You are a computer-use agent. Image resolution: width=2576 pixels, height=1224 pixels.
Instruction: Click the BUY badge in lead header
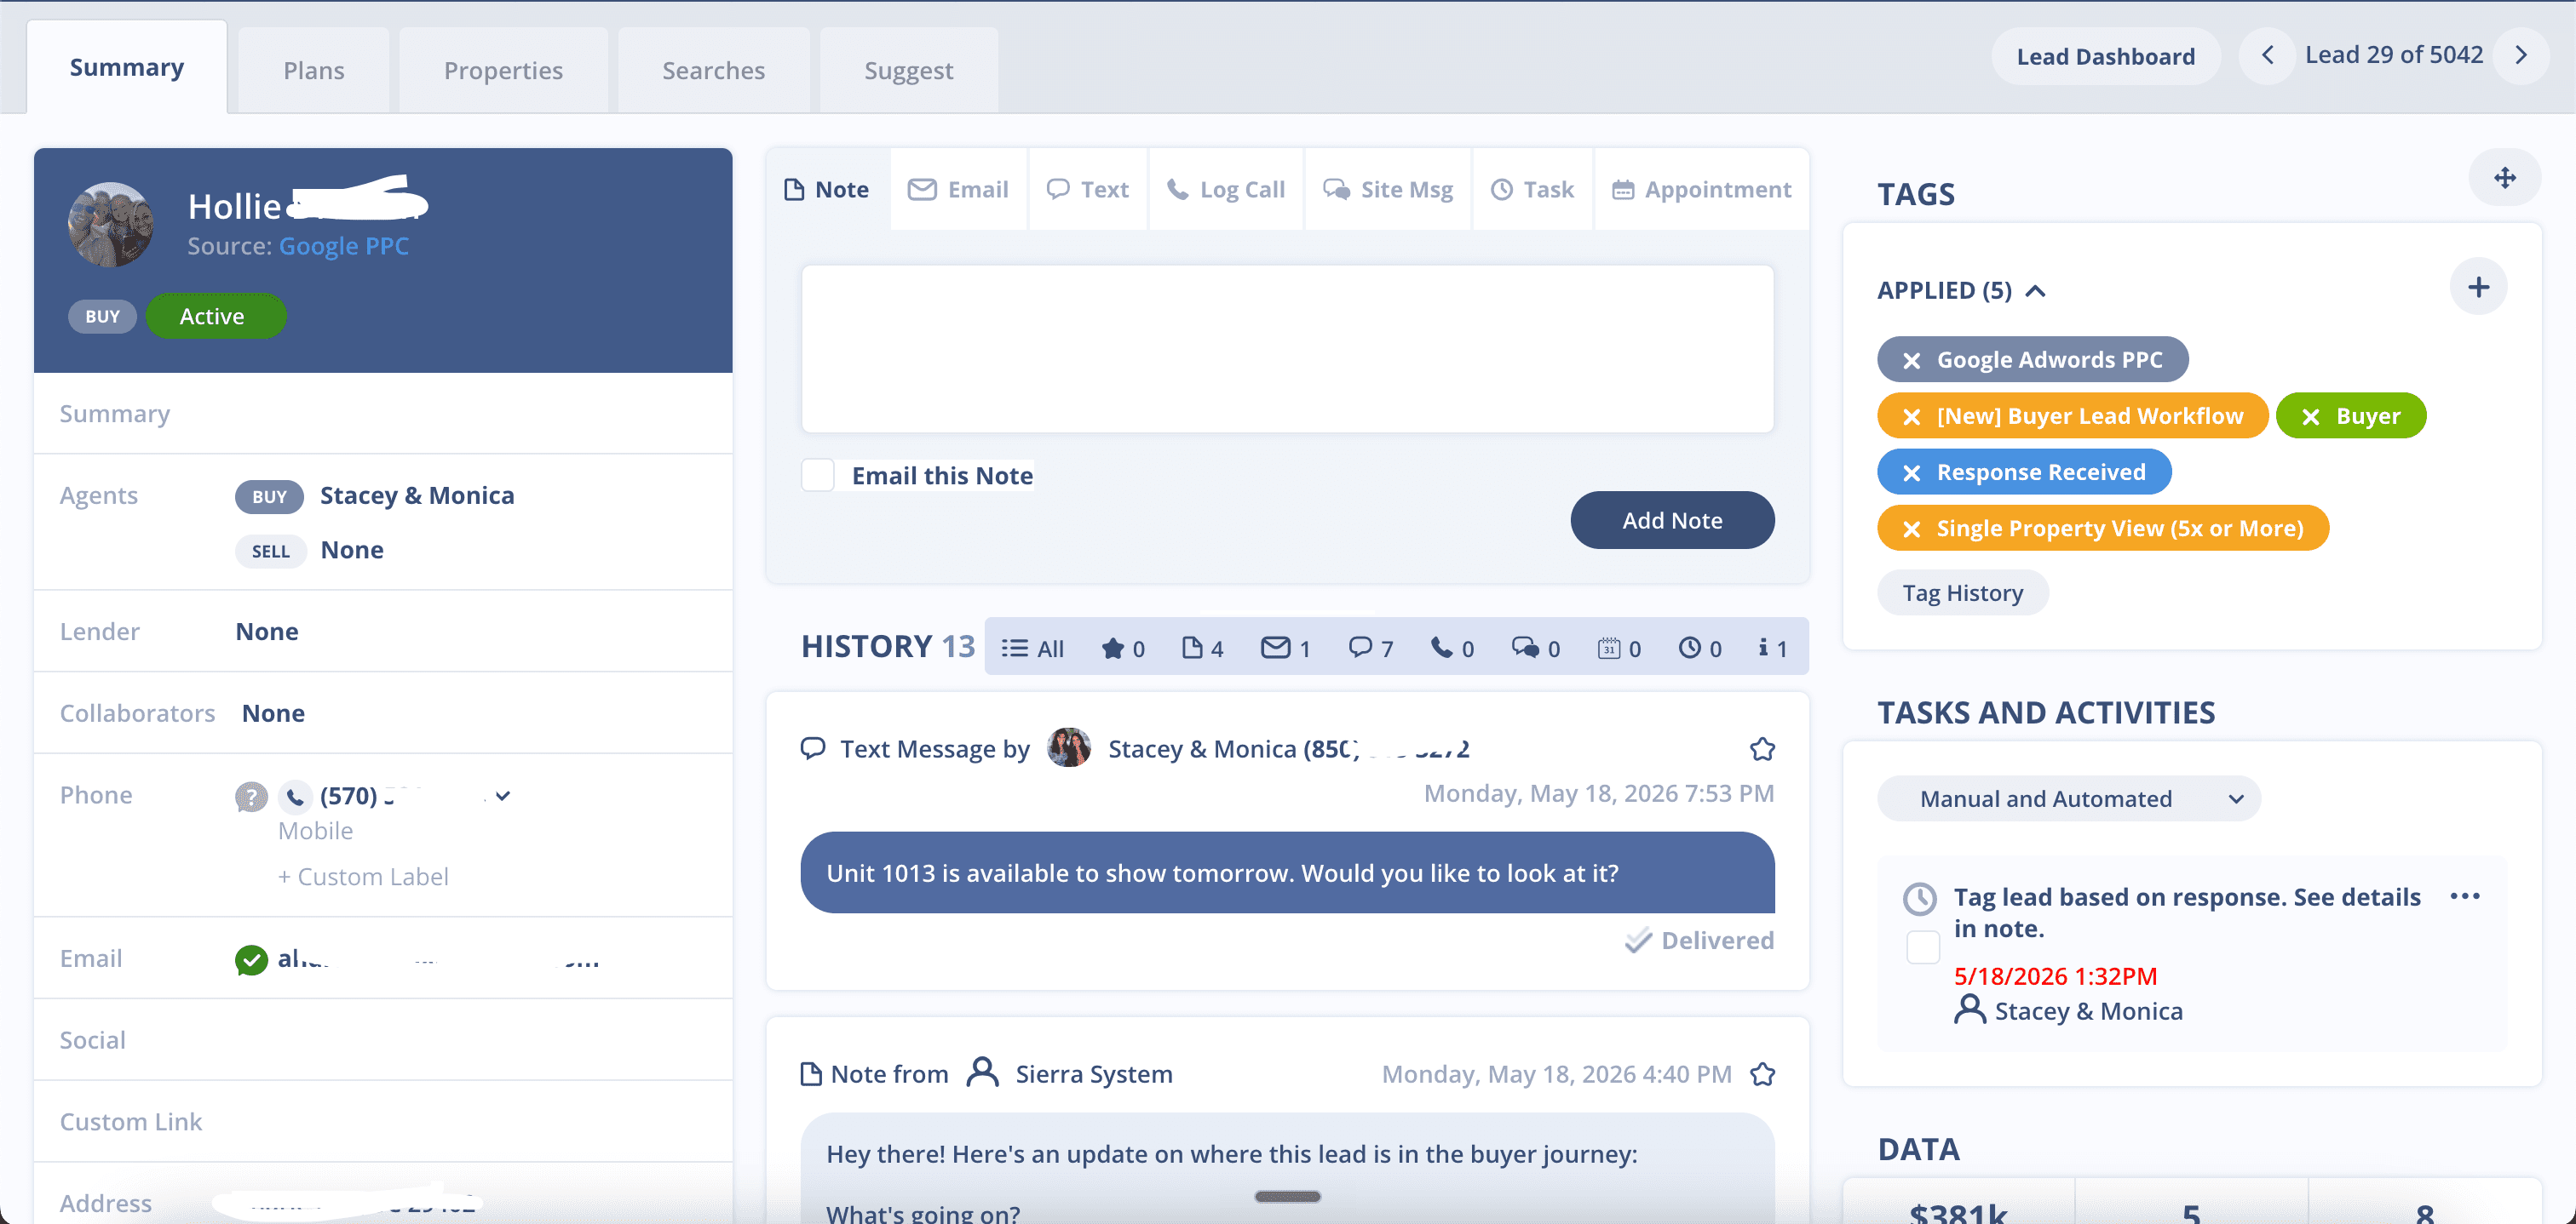point(102,316)
